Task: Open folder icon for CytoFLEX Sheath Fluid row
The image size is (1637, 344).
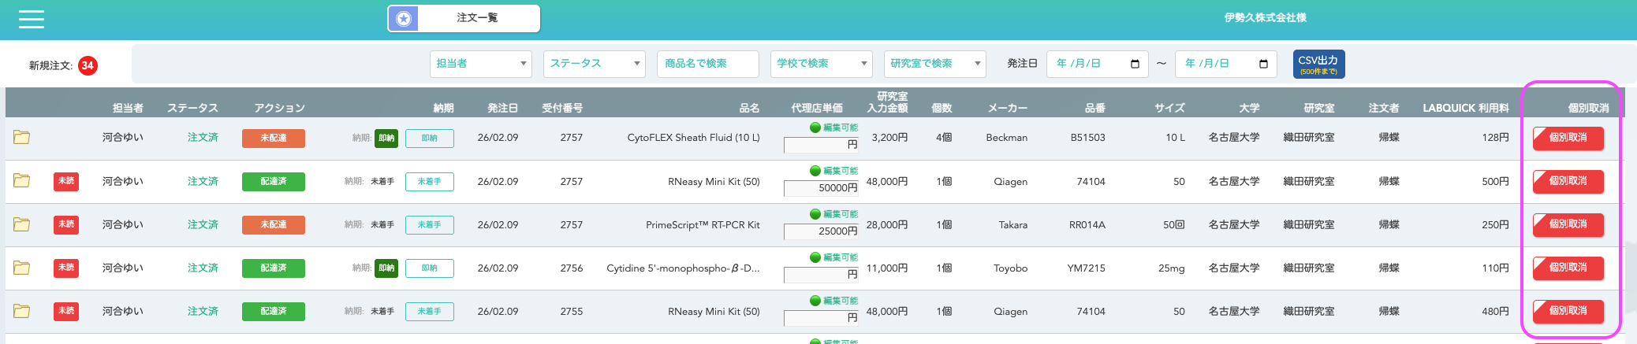Action: (x=22, y=138)
